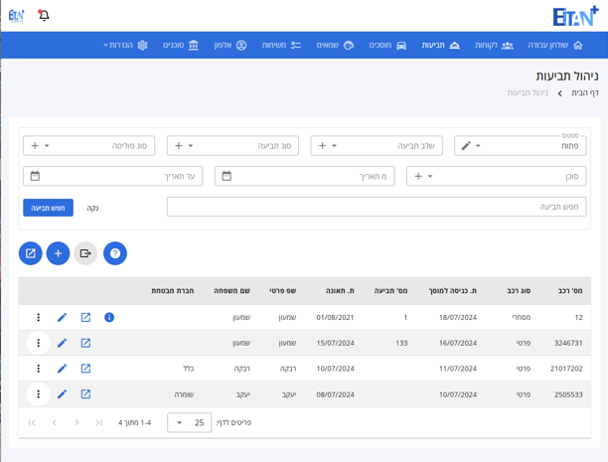The width and height of the screenshot is (608, 462).
Task: Open 'משימות' in the navigation bar
Action: (x=281, y=45)
